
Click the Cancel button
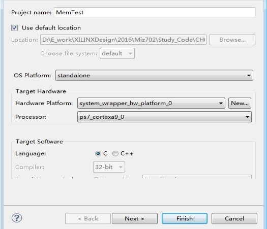tap(234, 218)
